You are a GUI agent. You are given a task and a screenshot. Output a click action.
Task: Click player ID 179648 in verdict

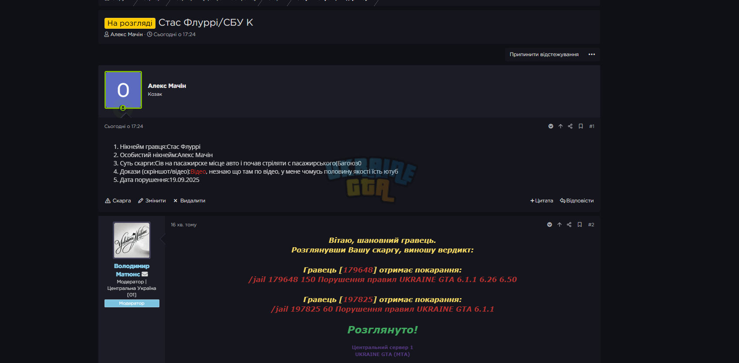[358, 270]
